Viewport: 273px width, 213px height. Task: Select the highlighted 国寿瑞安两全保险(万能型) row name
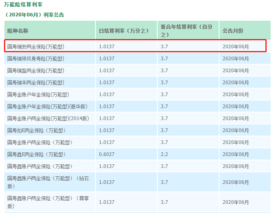click(36, 47)
